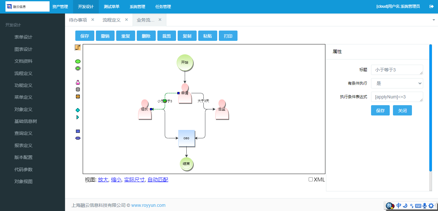Viewport: 438px width, 211px height.
Task: Click the 结束 end node
Action: 186,164
